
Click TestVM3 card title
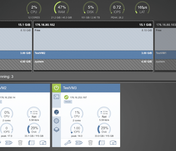tap(70, 88)
